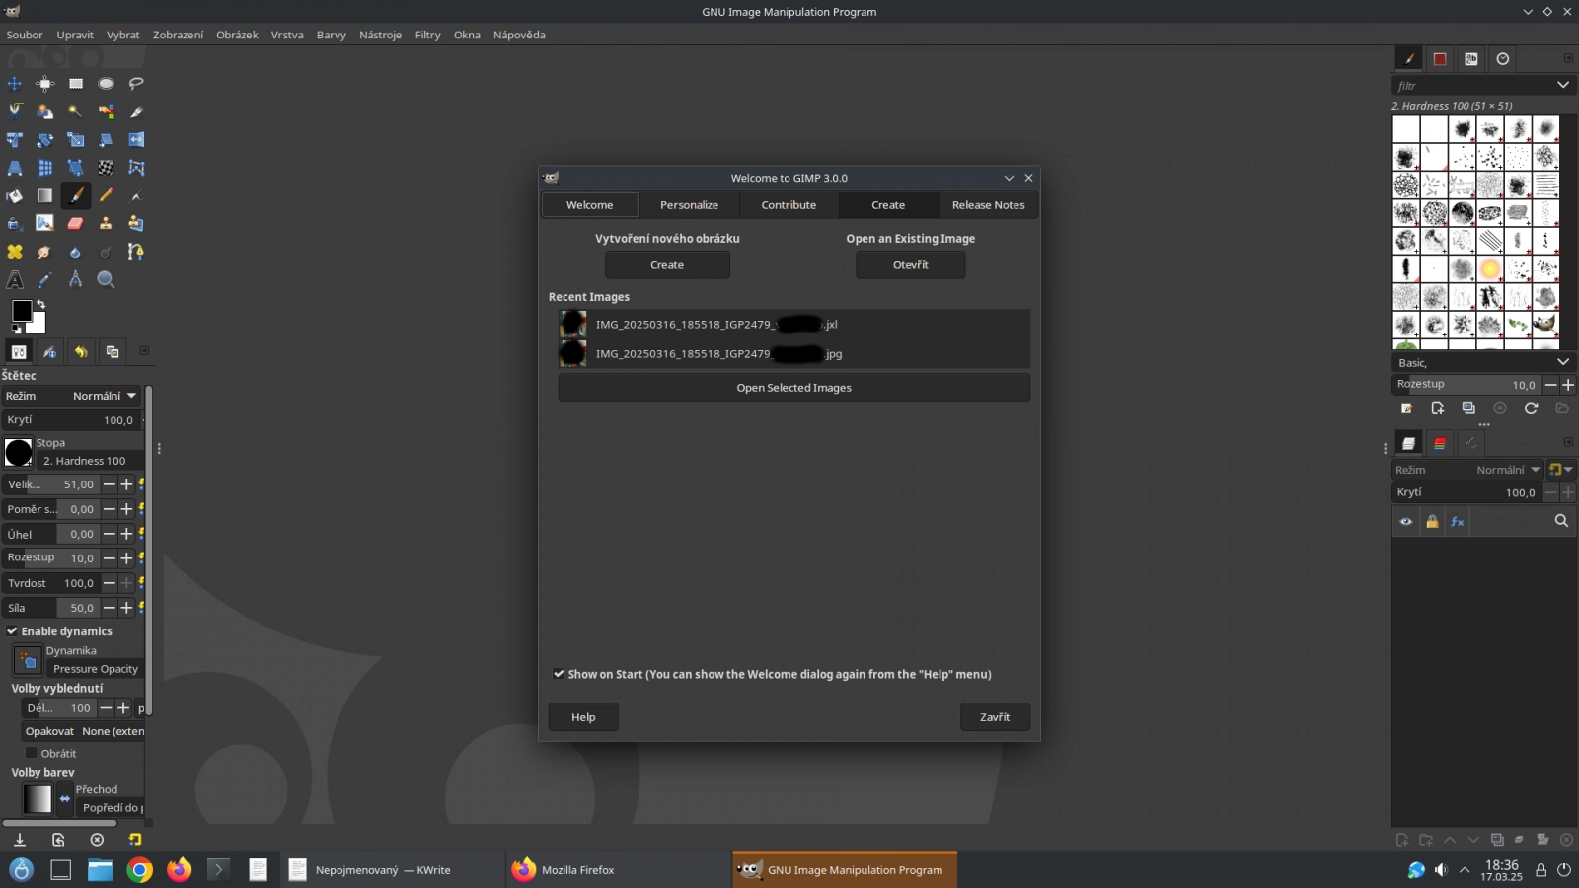The image size is (1579, 888).
Task: Click the Otevřít button
Action: [x=910, y=265]
